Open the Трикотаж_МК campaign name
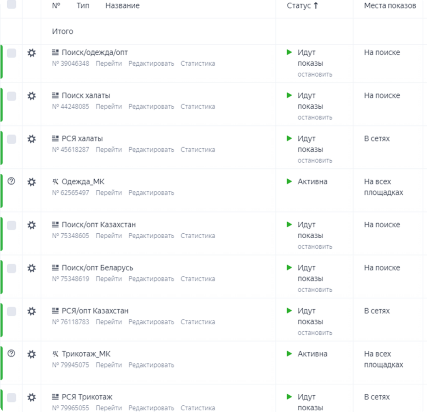This screenshot has height=412, width=427. (x=86, y=354)
